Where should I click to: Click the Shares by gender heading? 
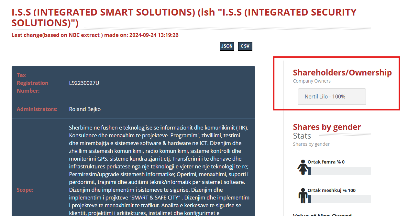tap(327, 127)
